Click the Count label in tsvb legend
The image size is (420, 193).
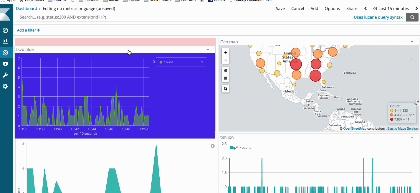pos(168,62)
